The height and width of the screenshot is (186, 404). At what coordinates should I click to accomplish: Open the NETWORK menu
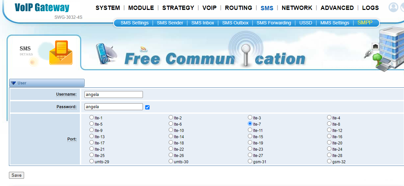pos(297,8)
